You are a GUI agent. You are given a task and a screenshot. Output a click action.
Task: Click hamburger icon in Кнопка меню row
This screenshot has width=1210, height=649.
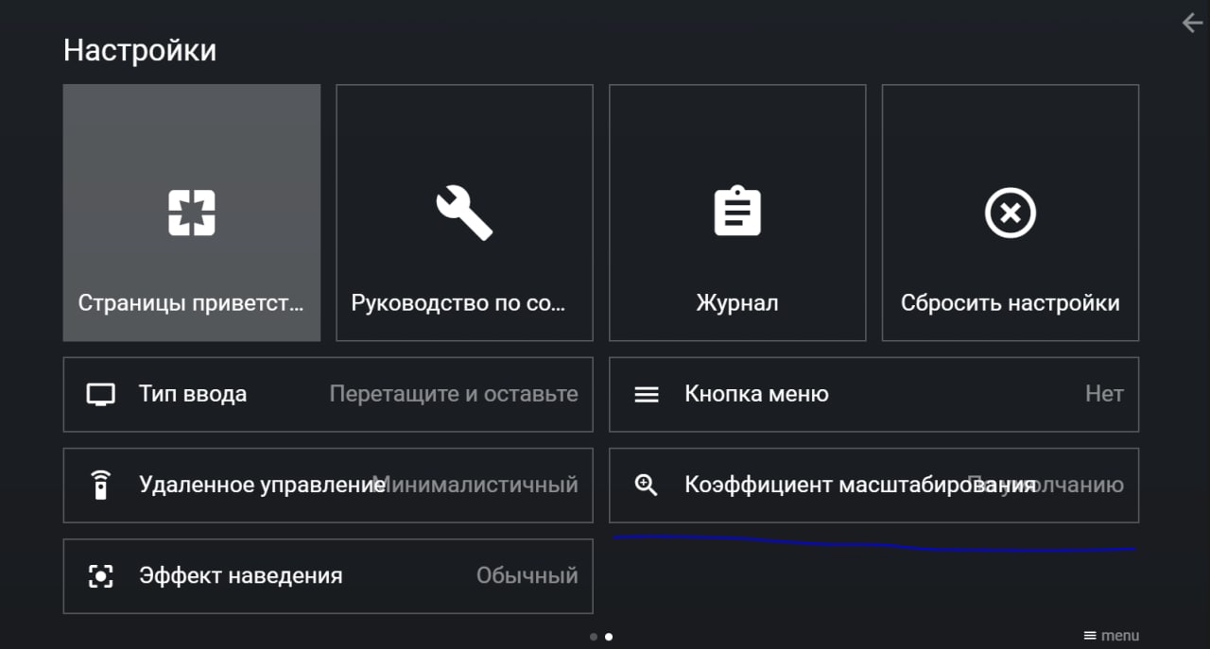pos(647,394)
